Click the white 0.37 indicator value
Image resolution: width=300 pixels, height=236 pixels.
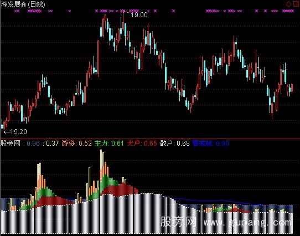(x=53, y=143)
